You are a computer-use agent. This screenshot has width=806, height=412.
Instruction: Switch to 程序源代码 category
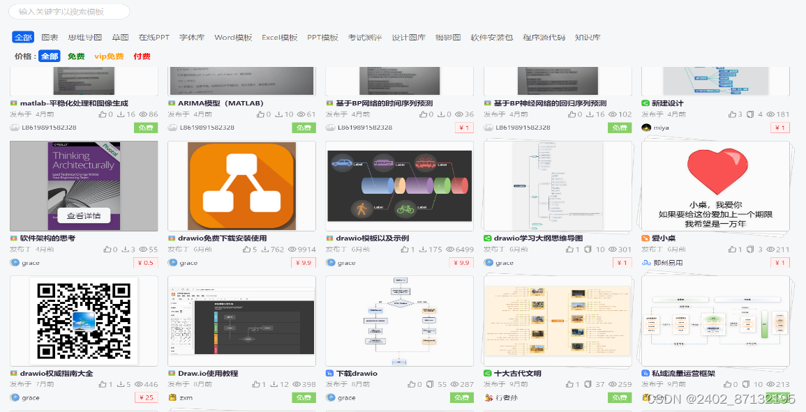point(544,38)
